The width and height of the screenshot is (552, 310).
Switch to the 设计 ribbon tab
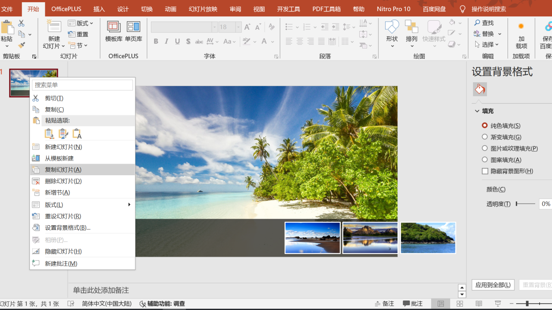tap(123, 9)
